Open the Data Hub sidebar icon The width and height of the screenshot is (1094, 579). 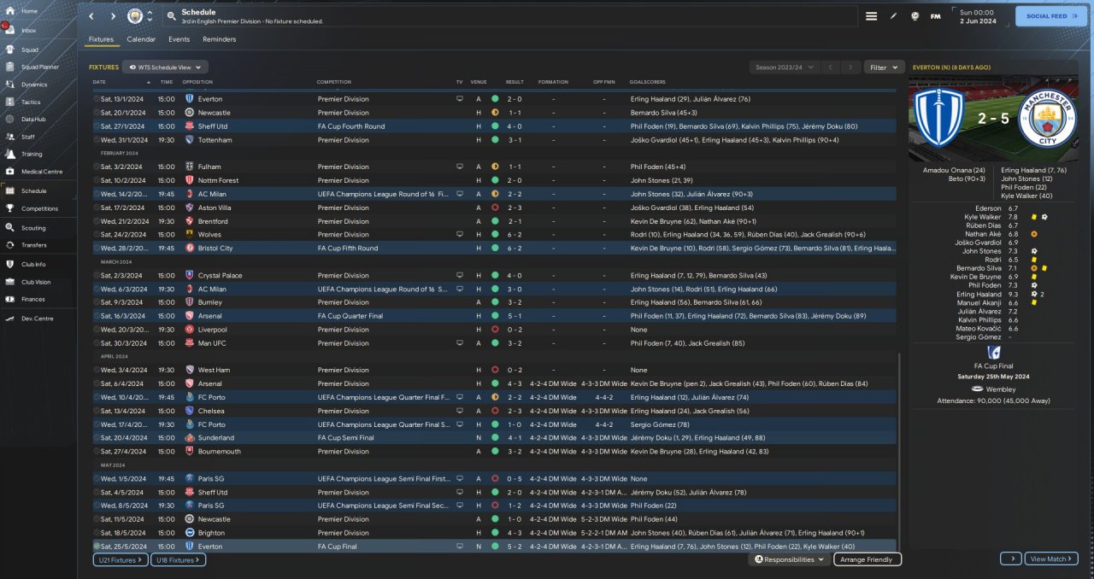tap(9, 119)
